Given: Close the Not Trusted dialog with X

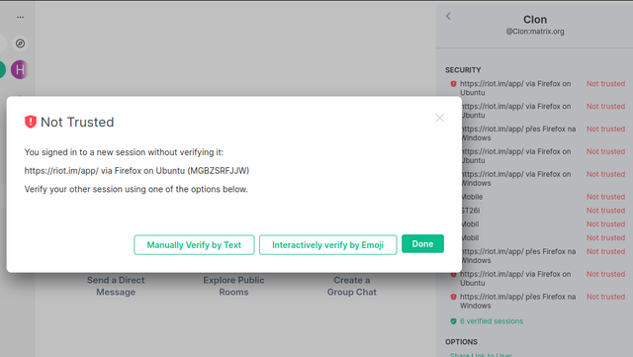Looking at the screenshot, I should 439,118.
